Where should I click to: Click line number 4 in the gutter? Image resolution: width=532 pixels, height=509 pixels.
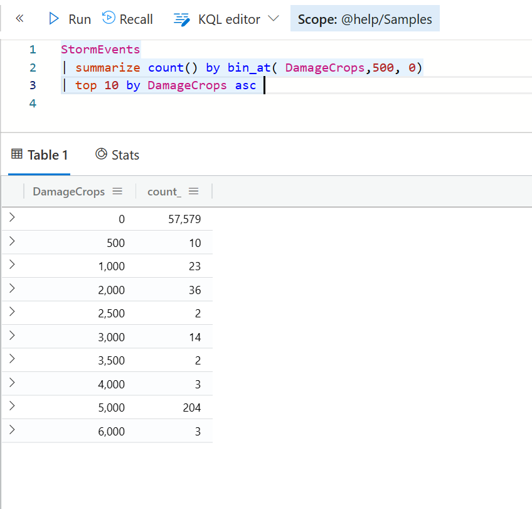33,103
